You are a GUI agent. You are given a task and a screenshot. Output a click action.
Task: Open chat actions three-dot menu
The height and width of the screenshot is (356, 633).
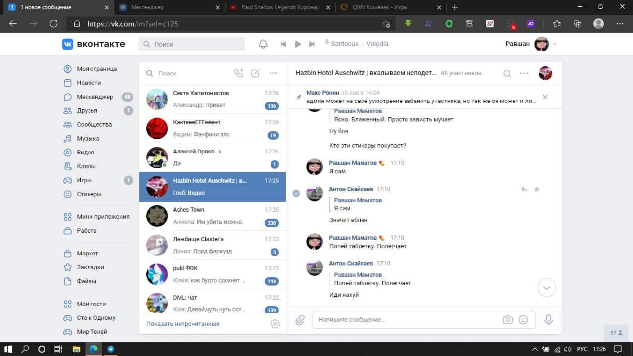[x=524, y=73]
